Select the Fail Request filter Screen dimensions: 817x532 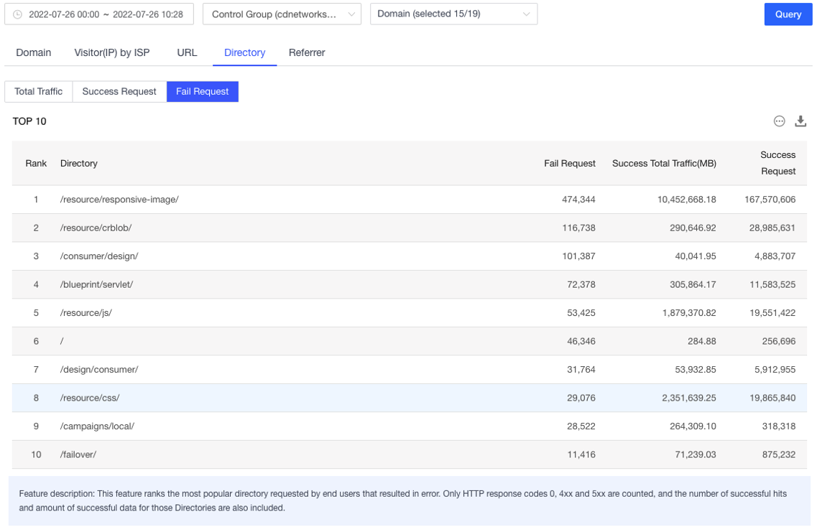(202, 91)
